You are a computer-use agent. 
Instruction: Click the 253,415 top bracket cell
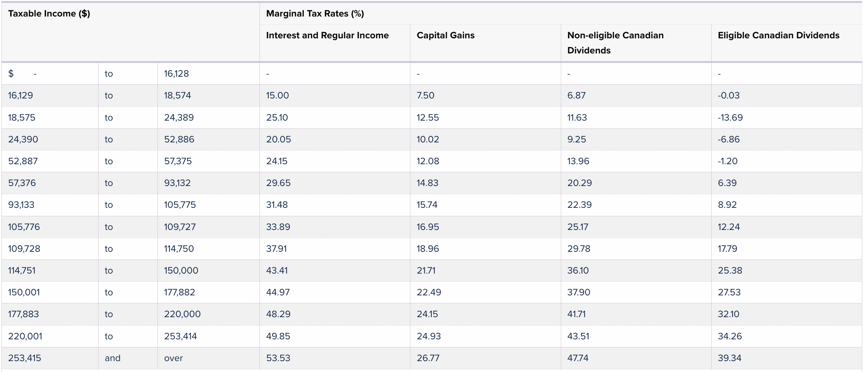click(25, 358)
